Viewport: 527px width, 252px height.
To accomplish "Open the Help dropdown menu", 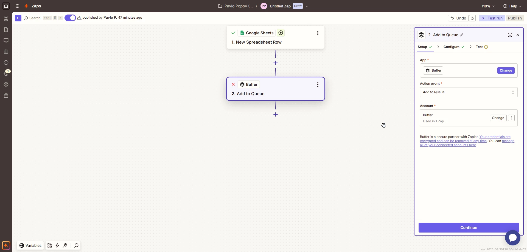I will click(x=512, y=6).
